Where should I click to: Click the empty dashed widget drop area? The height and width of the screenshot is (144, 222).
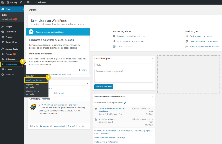[x=189, y=74]
